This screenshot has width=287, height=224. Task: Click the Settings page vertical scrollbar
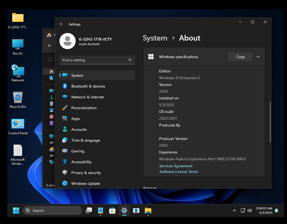[270, 122]
